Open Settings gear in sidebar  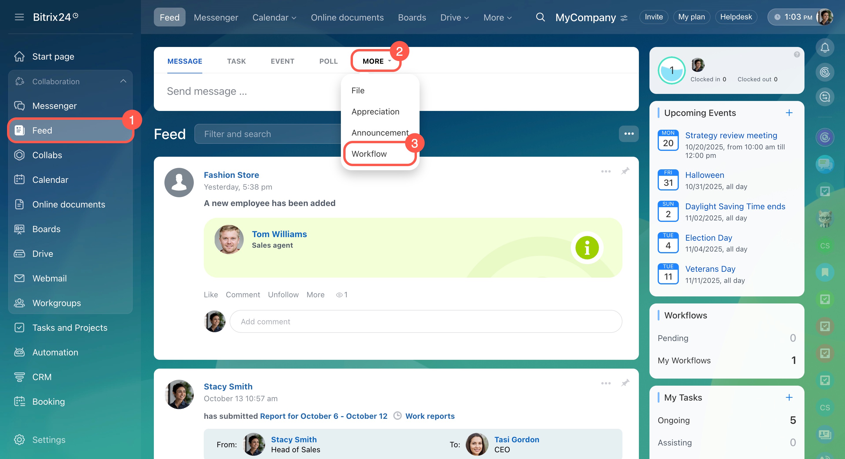tap(20, 439)
